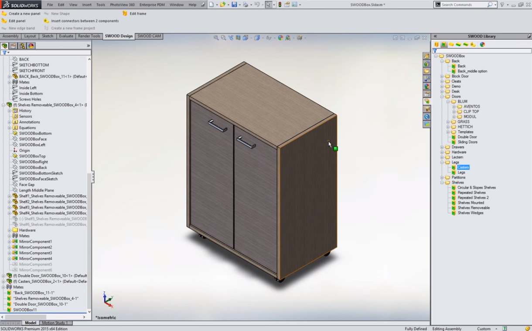Screen dimensions: 532x331
Task: Click the Rebuild traffic light icon
Action: point(280,5)
